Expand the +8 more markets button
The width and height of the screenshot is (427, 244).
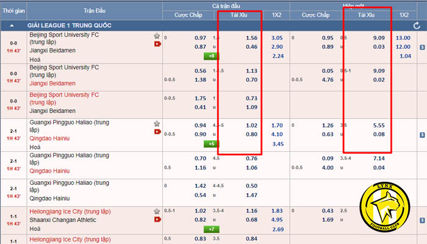click(x=211, y=56)
